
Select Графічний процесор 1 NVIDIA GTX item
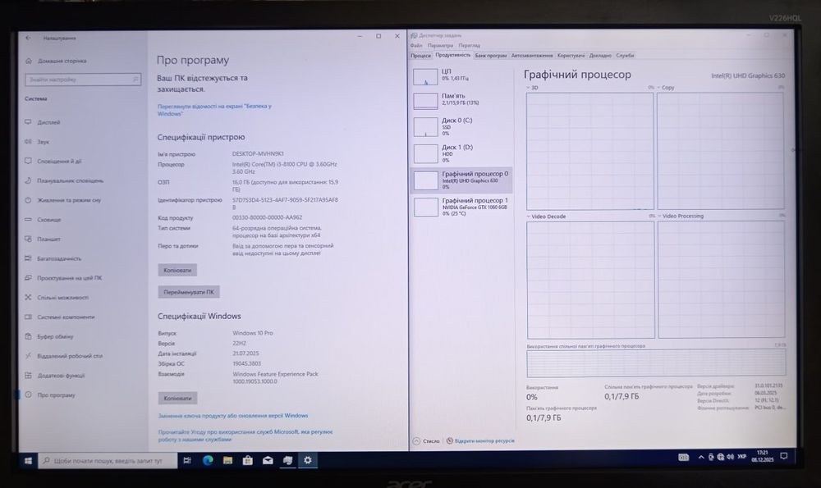[461, 208]
